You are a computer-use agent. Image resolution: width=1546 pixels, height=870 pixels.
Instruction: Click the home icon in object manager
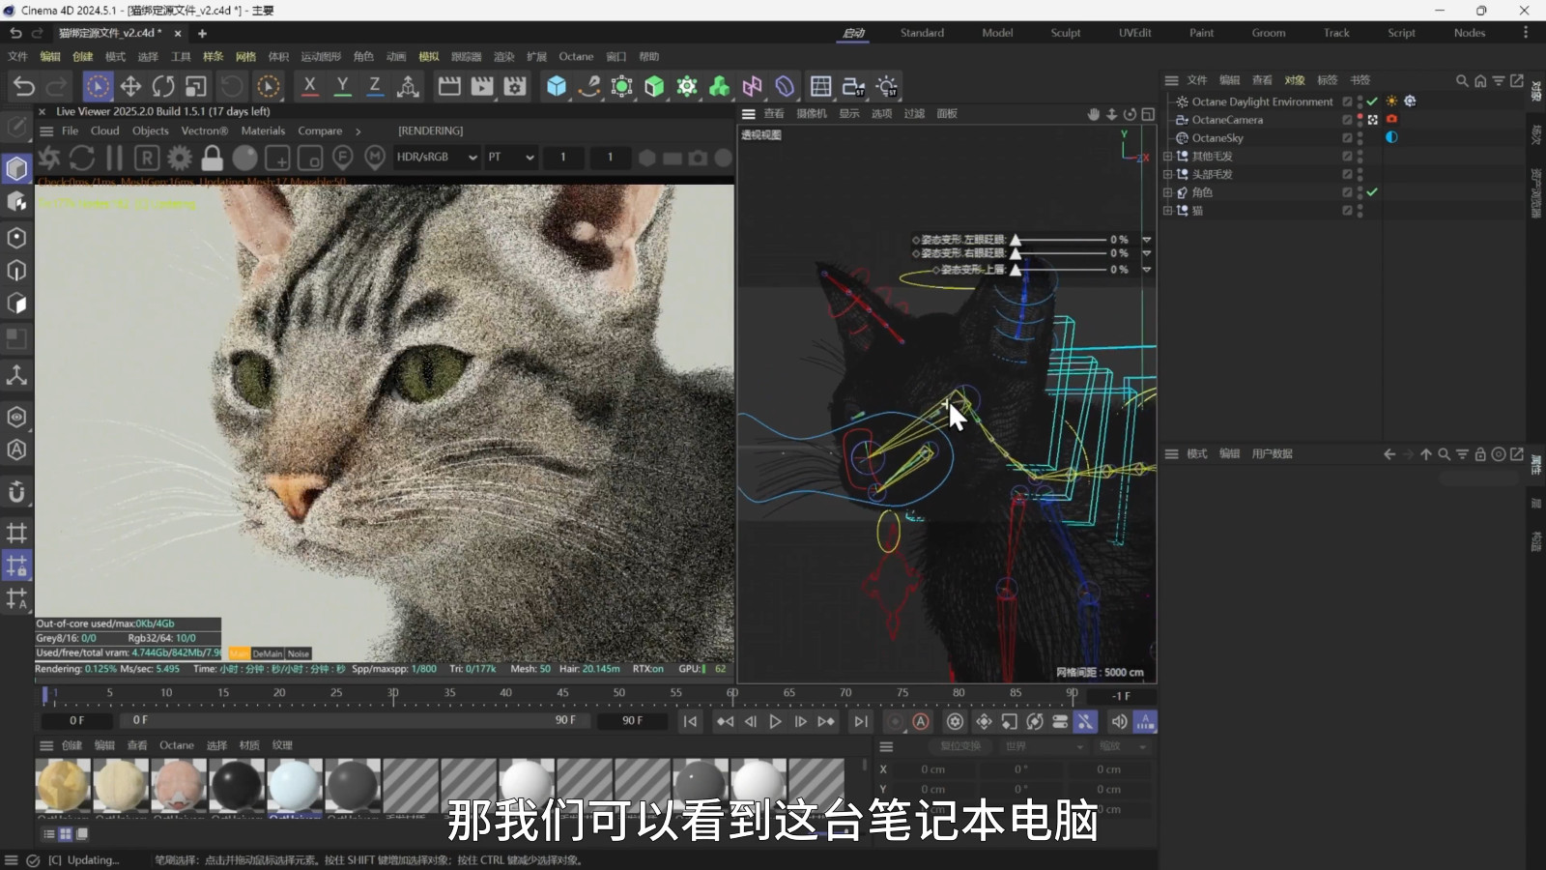[1480, 80]
